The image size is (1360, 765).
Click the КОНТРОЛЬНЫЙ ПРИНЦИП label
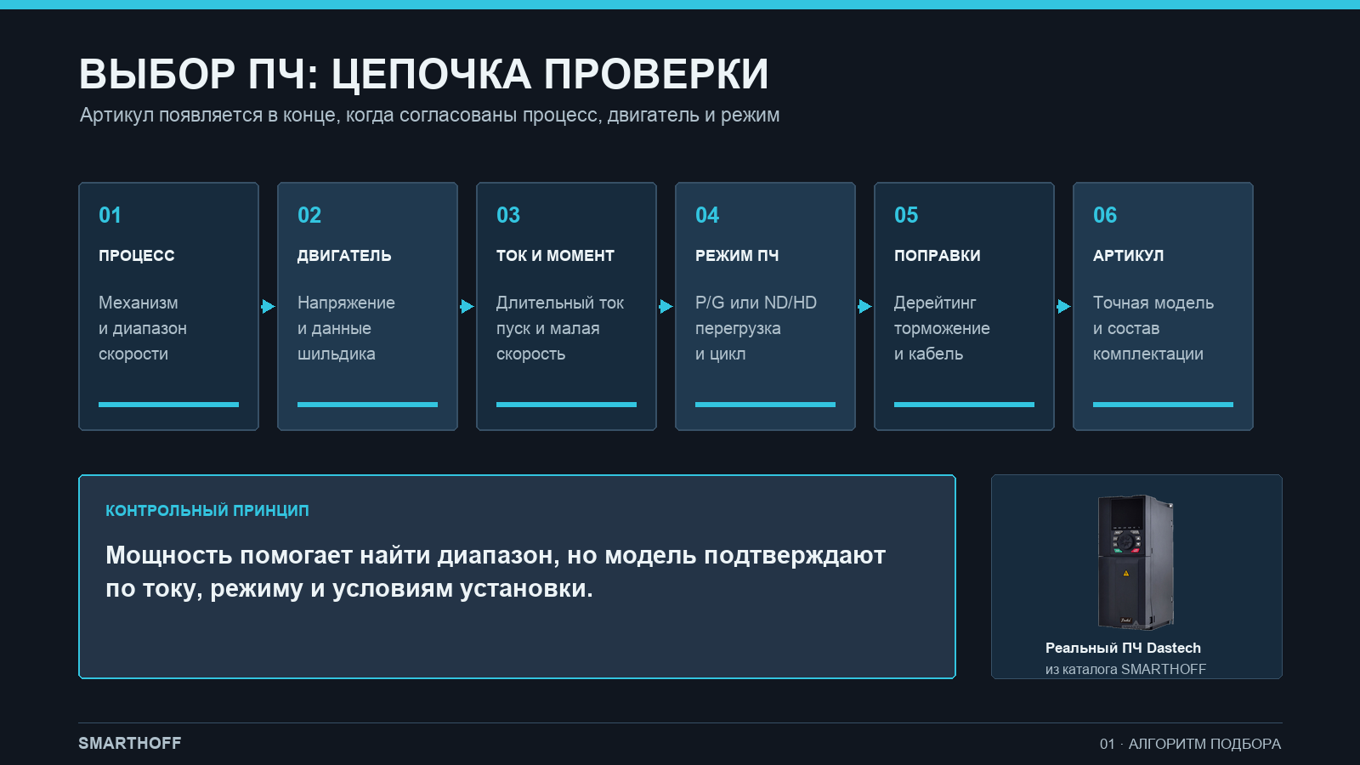click(207, 511)
